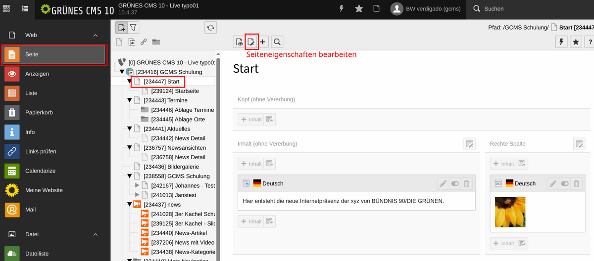Viewport: 594px width, 261px height.
Task: Click the new page button in tree toolbar
Action: pos(121,28)
